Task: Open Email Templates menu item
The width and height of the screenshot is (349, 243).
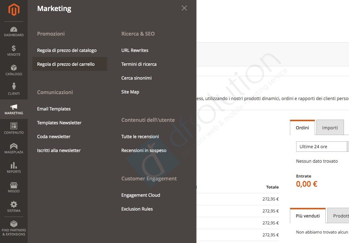Action: 54,109
